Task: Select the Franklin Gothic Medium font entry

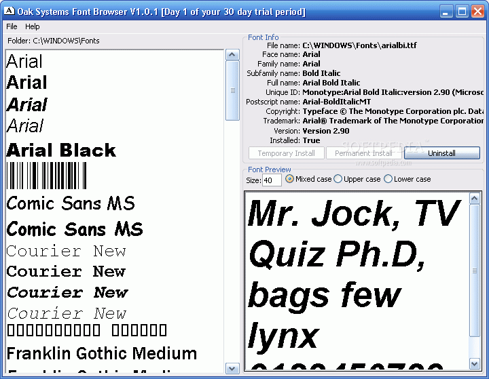Action: coord(102,353)
